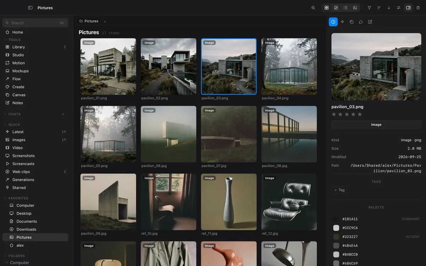Toggle the left sidebar with the title-bar icon
The width and height of the screenshot is (426, 266).
(x=30, y=8)
